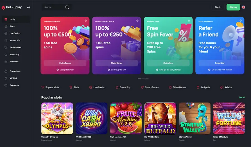Select the Jackpots category tab

tap(203, 87)
